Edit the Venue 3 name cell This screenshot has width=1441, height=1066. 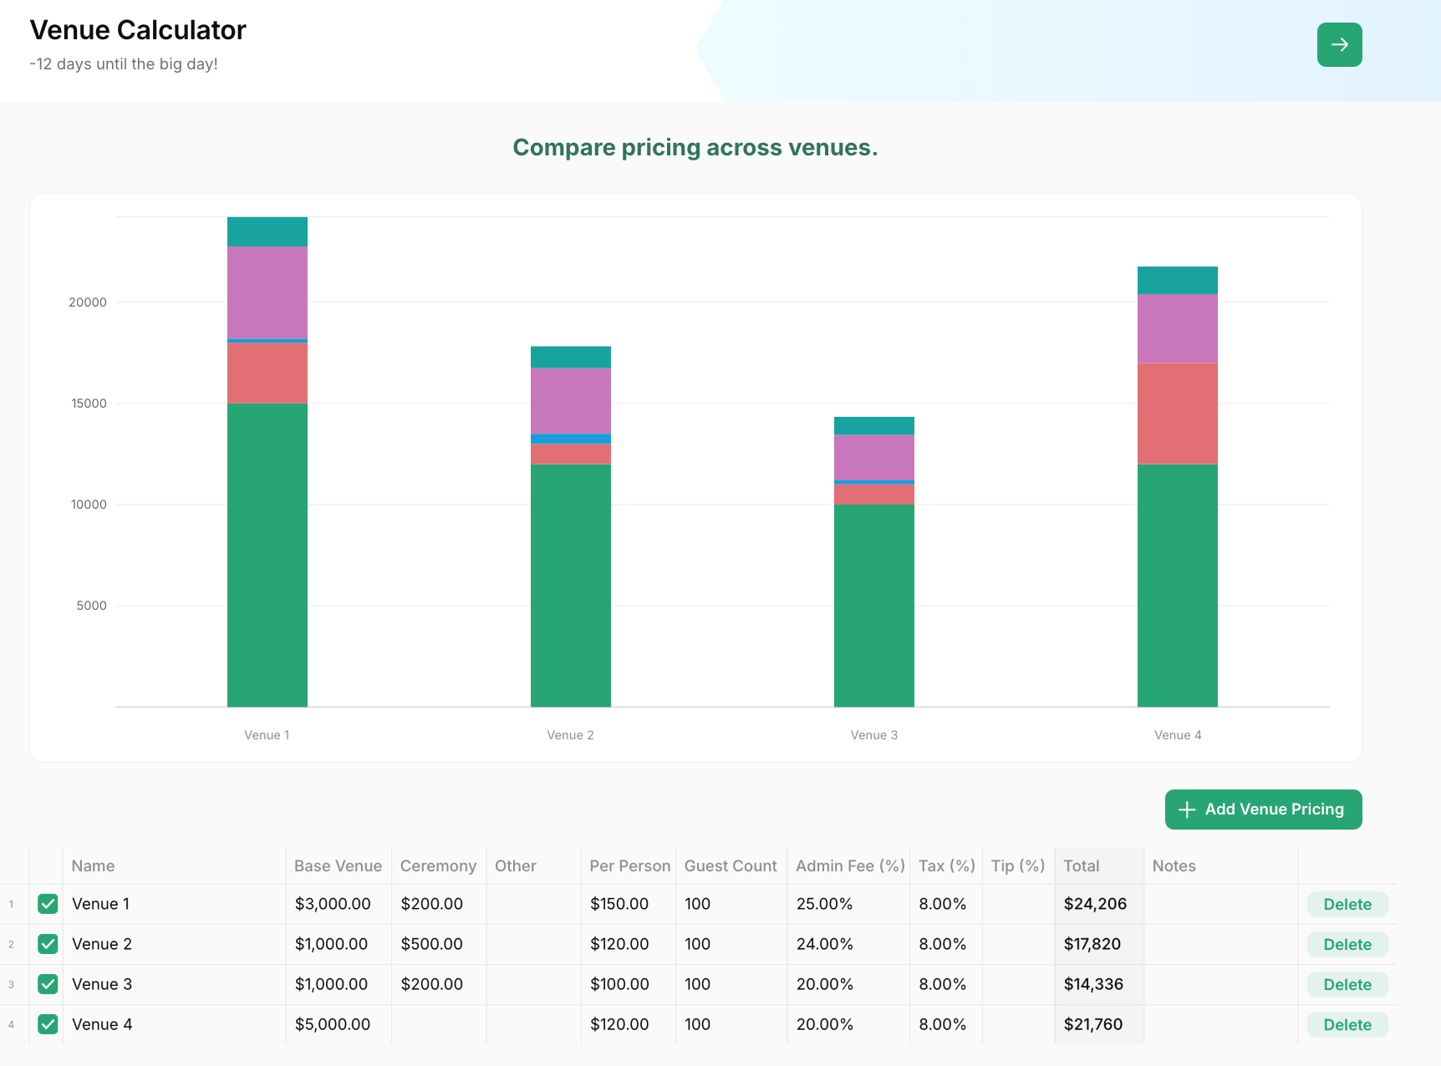tap(175, 984)
